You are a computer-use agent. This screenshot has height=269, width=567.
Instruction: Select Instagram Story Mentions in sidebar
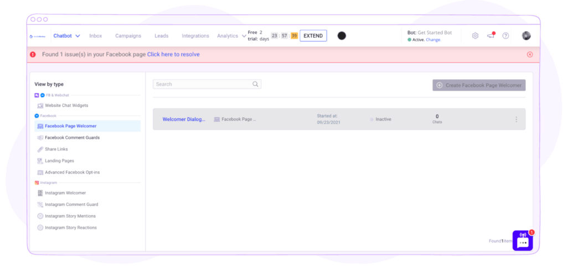tap(70, 216)
